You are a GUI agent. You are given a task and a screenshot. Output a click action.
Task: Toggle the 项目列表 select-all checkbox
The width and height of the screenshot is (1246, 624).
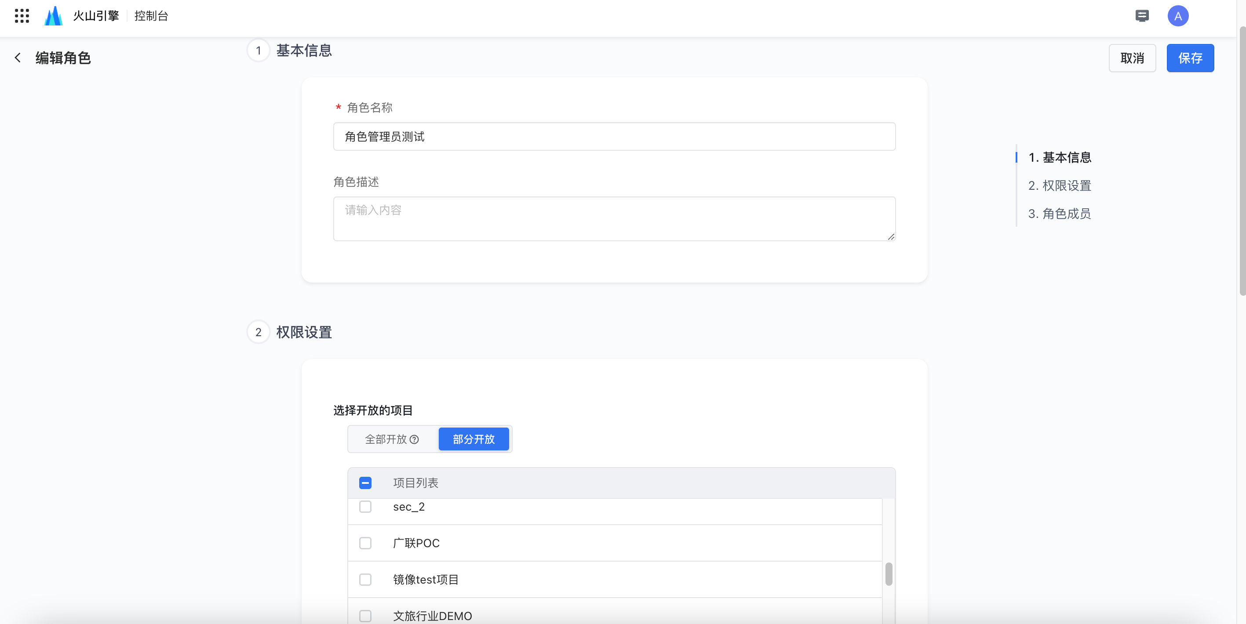(365, 483)
